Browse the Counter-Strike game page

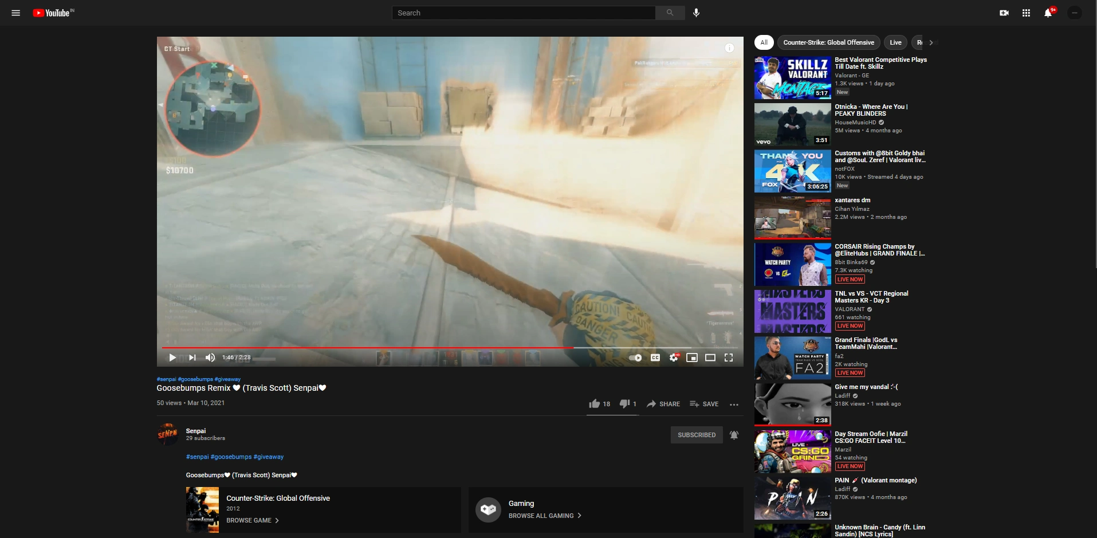click(252, 520)
